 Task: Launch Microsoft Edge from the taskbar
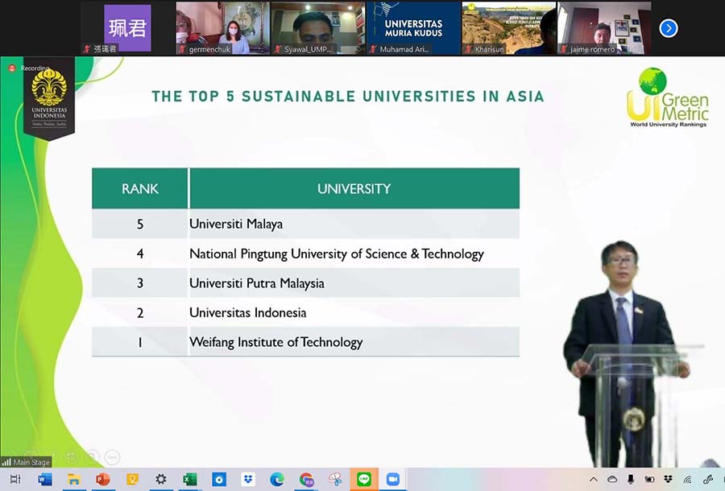pyautogui.click(x=277, y=480)
